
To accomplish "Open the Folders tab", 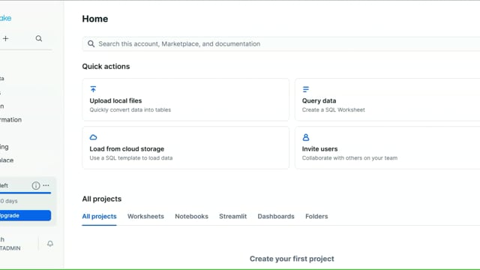I will (316, 217).
